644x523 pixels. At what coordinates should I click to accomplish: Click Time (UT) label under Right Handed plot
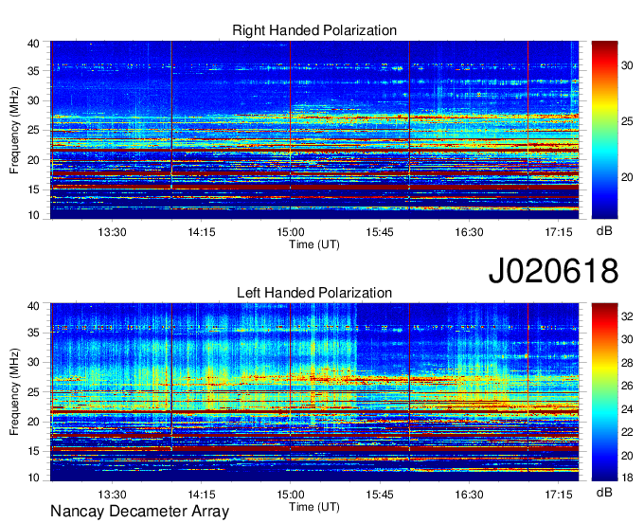pyautogui.click(x=314, y=244)
